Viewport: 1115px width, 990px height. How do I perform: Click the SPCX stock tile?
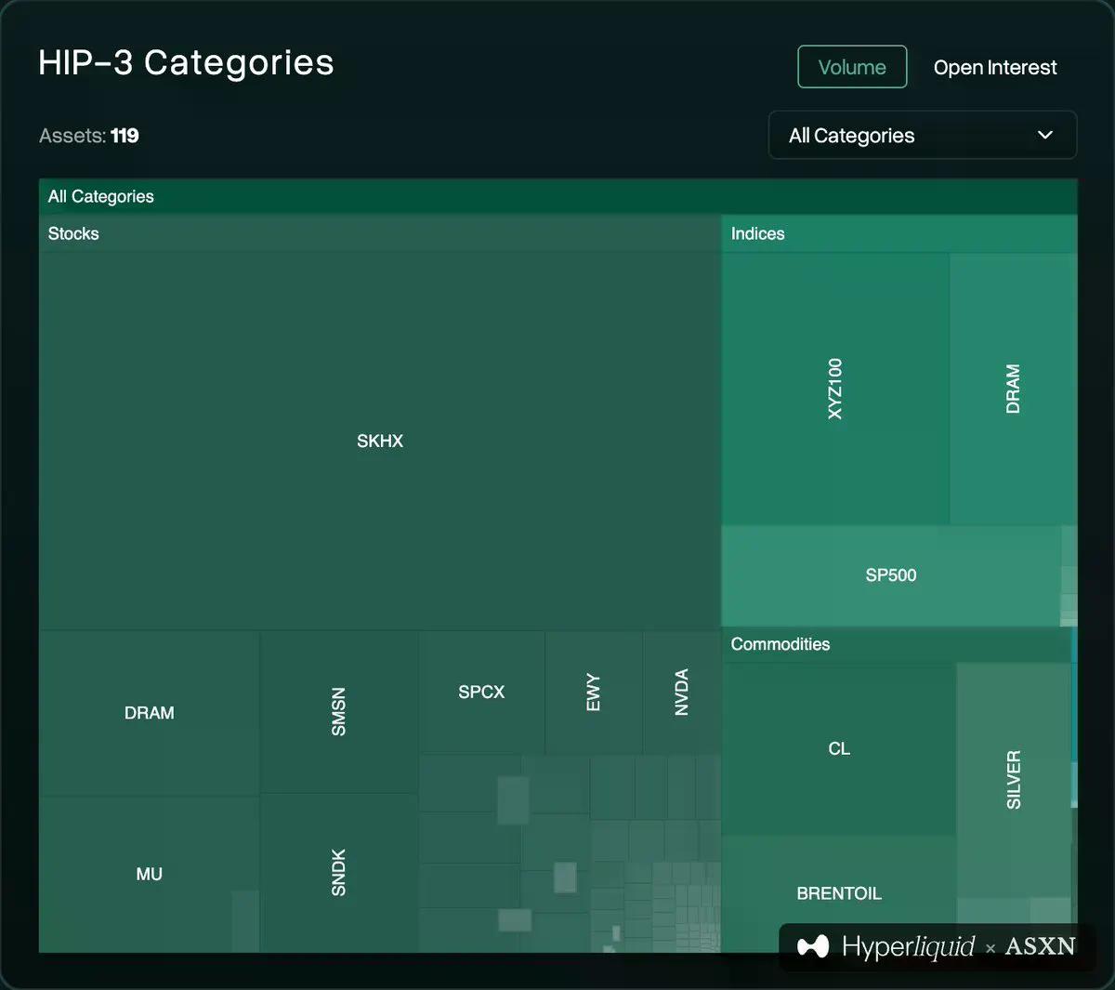(x=481, y=693)
